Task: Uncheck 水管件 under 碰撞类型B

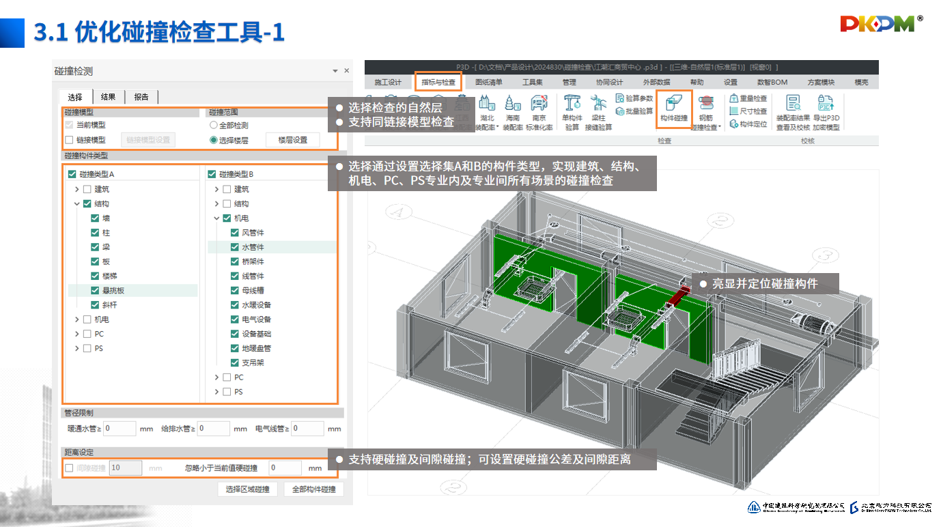Action: point(235,247)
